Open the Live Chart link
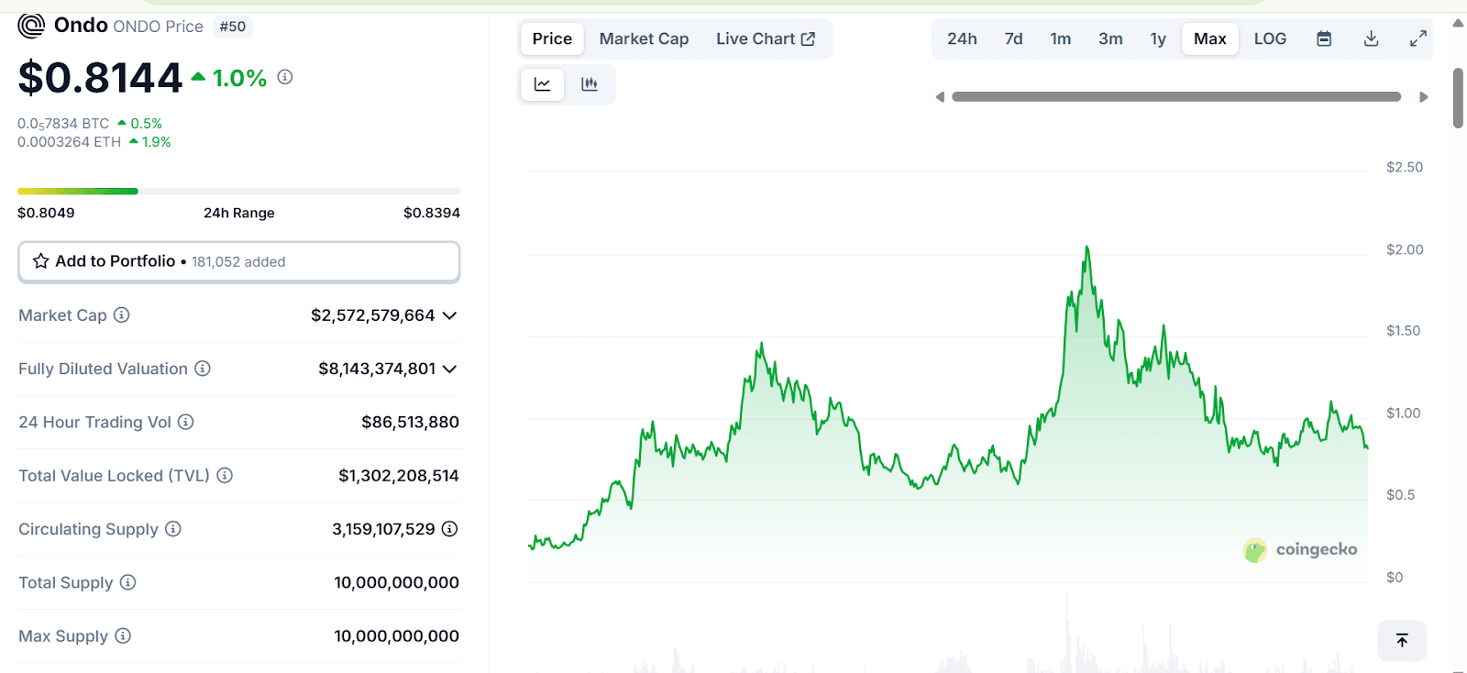Screen dimensions: 1467x673 click(x=766, y=39)
